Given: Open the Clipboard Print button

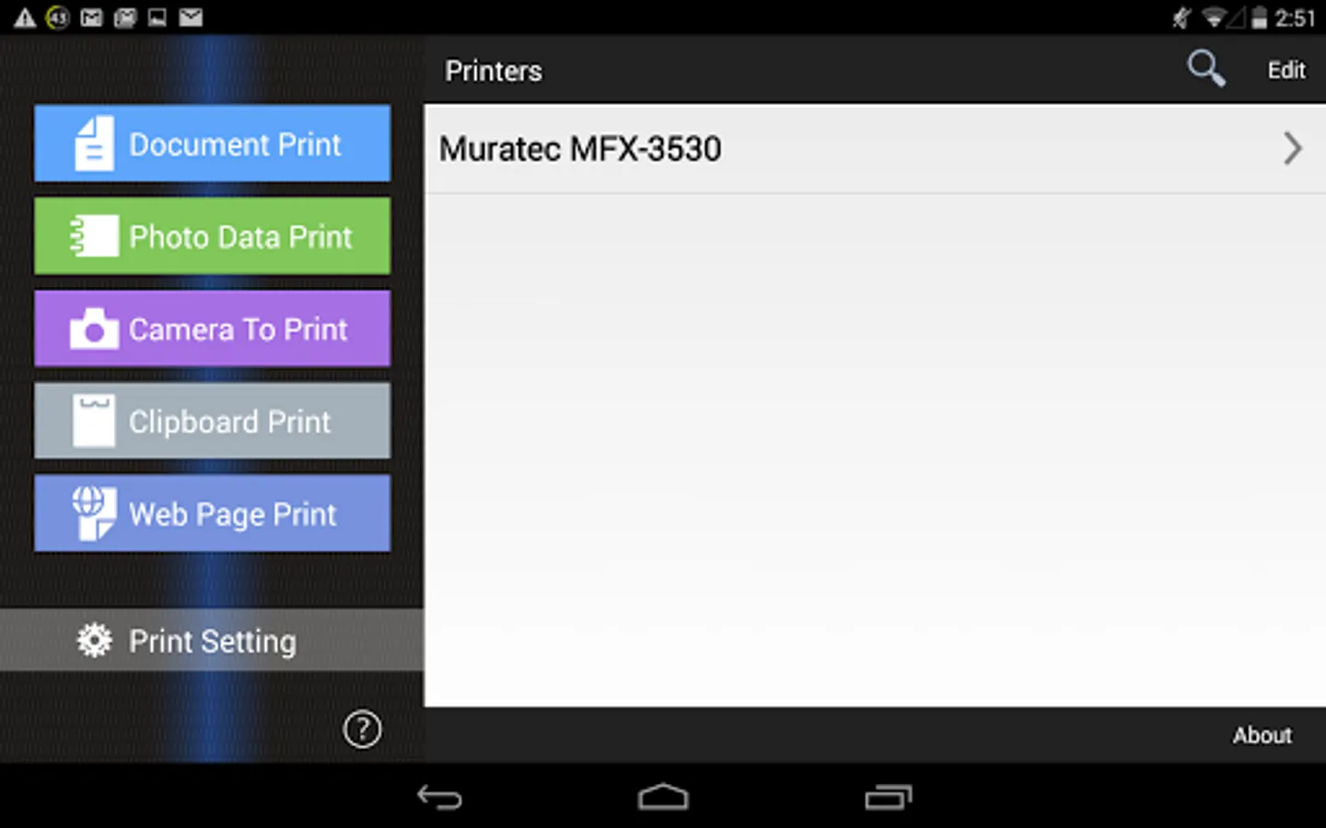Looking at the screenshot, I should coord(212,421).
